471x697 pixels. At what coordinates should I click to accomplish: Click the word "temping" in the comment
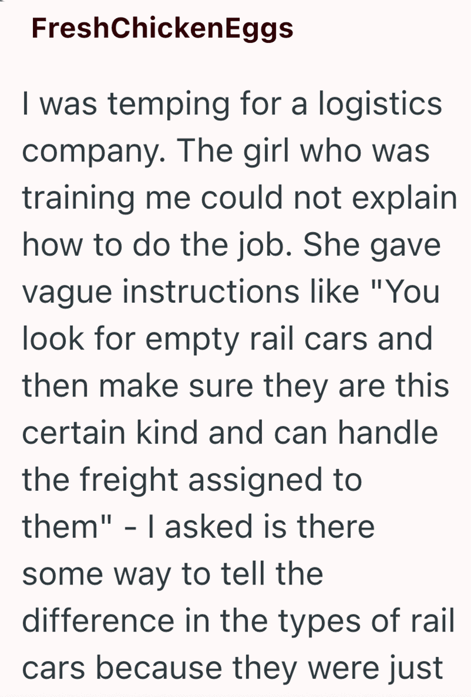pos(169,105)
